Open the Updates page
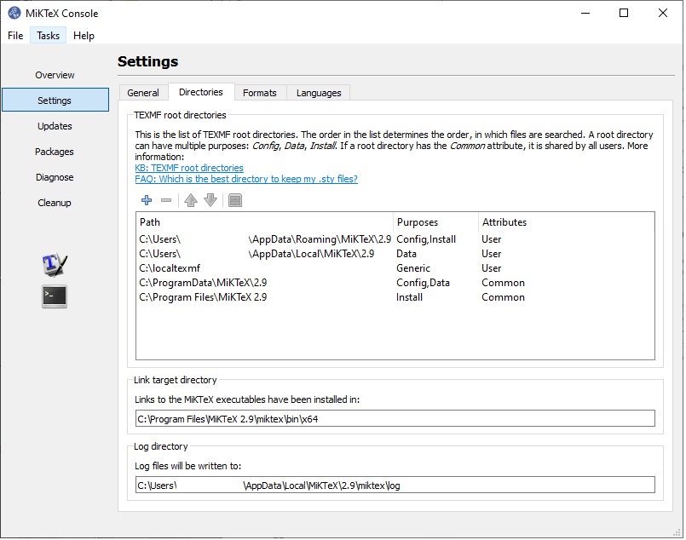Viewport: 686px width, 540px height. click(55, 126)
